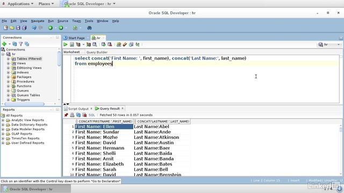Sort by CONCAT('FIRSTNAME:',FIRST_NAME) column header
This screenshot has height=193, width=344.
(x=105, y=121)
